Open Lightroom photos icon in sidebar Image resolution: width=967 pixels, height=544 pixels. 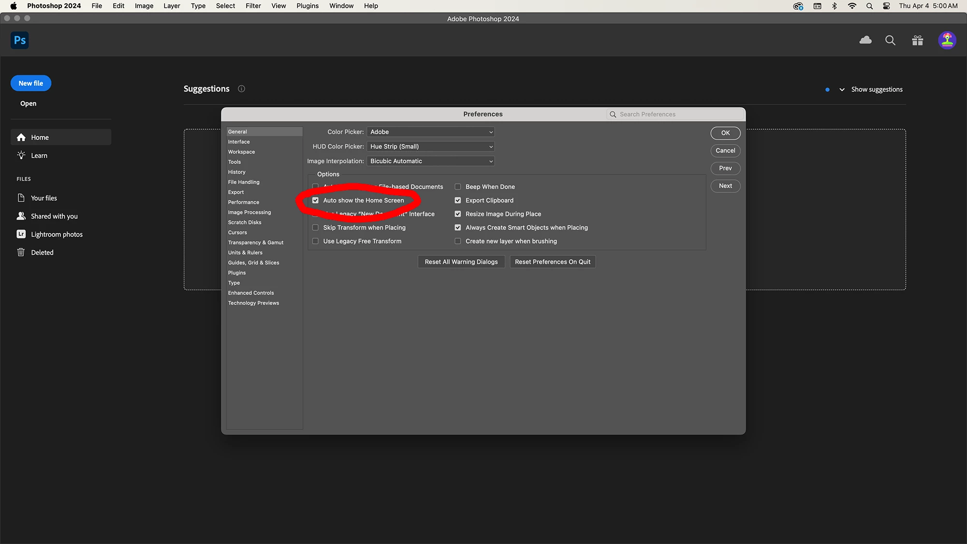pyautogui.click(x=21, y=234)
